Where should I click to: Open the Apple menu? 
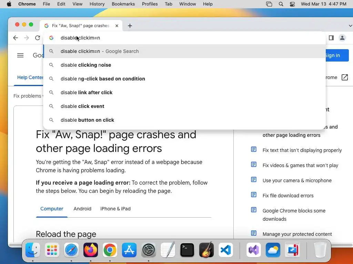pyautogui.click(x=9, y=4)
